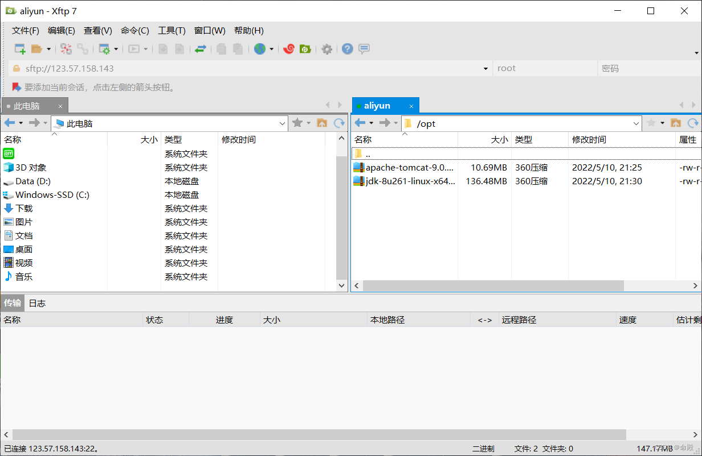The width and height of the screenshot is (702, 456).
Task: Select apache-tomcat-9.0 archive file
Action: coord(405,168)
